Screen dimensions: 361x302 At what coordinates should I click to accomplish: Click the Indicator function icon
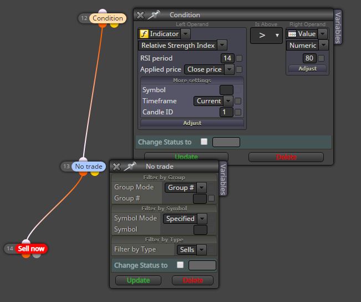coord(144,34)
